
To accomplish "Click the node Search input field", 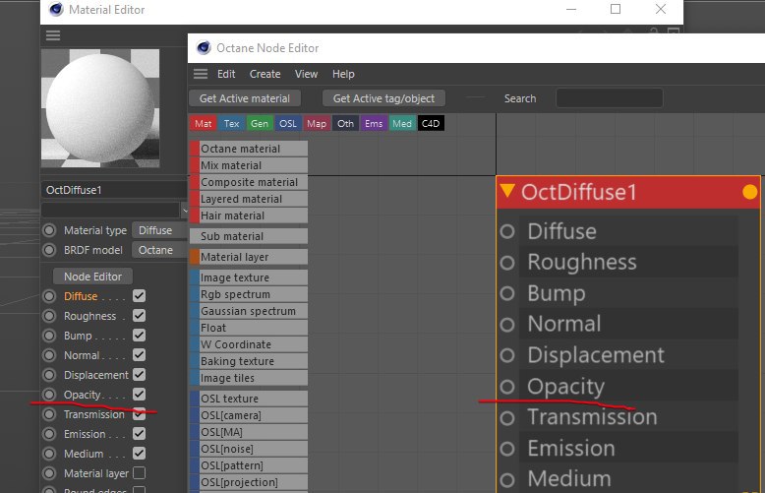I will [x=610, y=98].
